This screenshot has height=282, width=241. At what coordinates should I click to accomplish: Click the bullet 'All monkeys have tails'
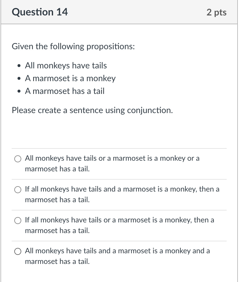tap(66, 65)
